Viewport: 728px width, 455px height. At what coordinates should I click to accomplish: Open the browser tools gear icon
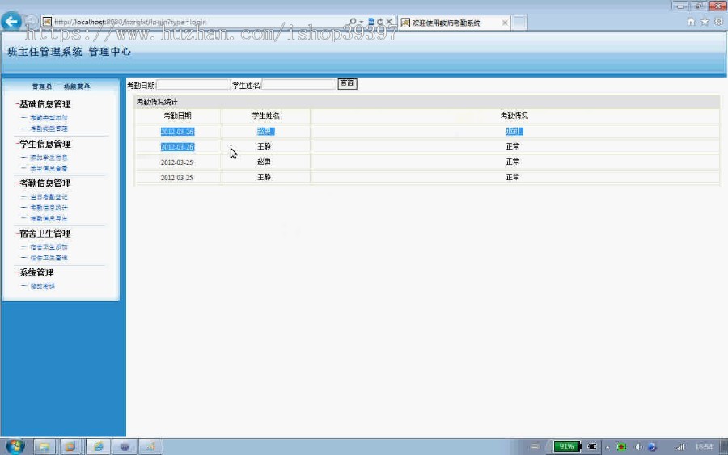tap(719, 22)
